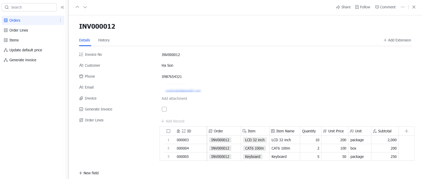
Task: Switch to the History tab
Action: pos(104,40)
